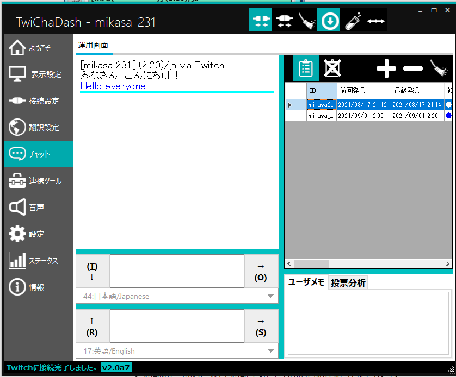
Task: Open the 設定 gear settings
Action: (39, 234)
